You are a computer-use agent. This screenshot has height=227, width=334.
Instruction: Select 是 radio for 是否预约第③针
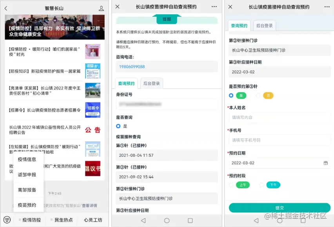pos(231,95)
